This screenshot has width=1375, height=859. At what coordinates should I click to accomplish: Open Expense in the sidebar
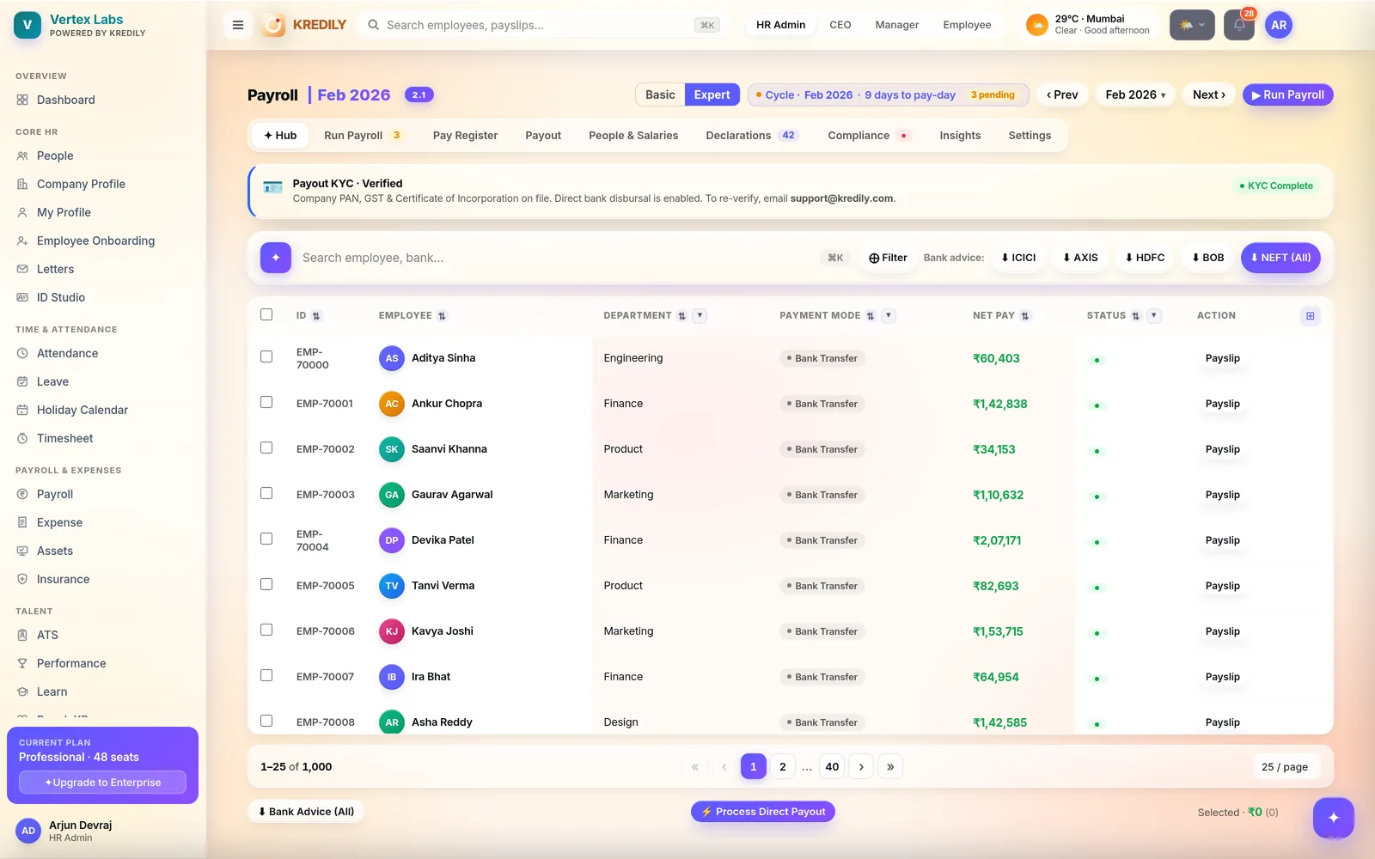tap(59, 522)
